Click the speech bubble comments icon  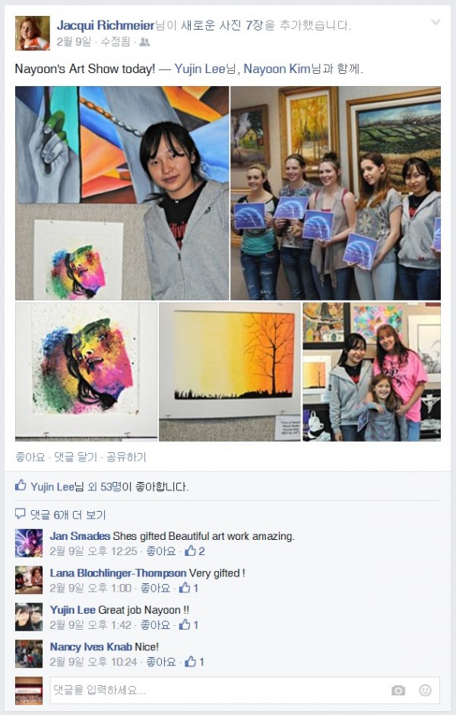(x=20, y=514)
